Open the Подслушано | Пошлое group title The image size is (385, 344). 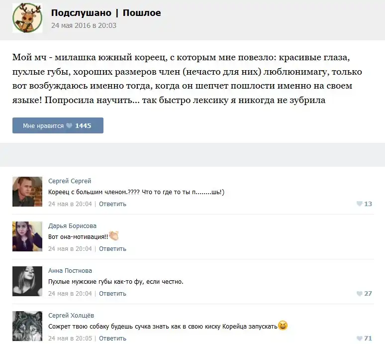pos(106,13)
